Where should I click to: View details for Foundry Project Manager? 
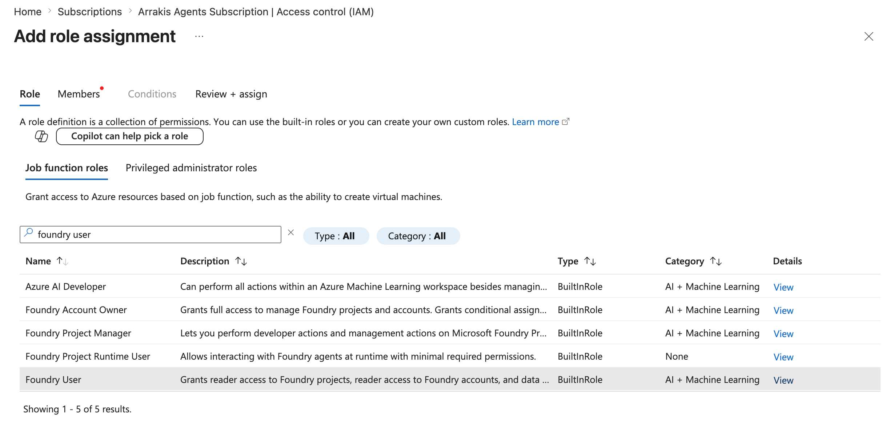783,334
